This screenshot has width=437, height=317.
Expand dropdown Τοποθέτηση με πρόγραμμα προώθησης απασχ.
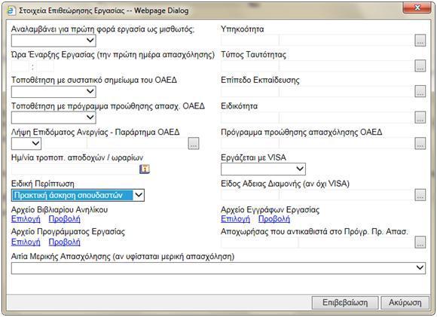(x=53, y=117)
